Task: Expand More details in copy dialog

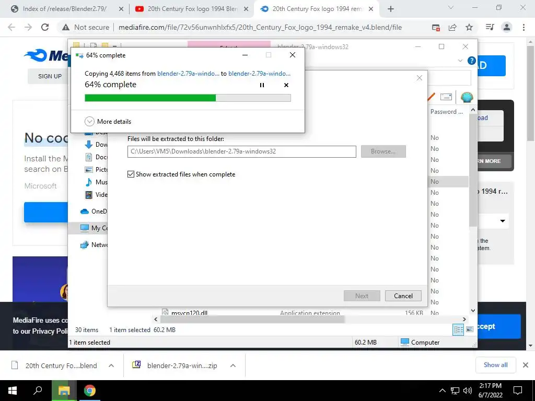Action: pyautogui.click(x=108, y=121)
